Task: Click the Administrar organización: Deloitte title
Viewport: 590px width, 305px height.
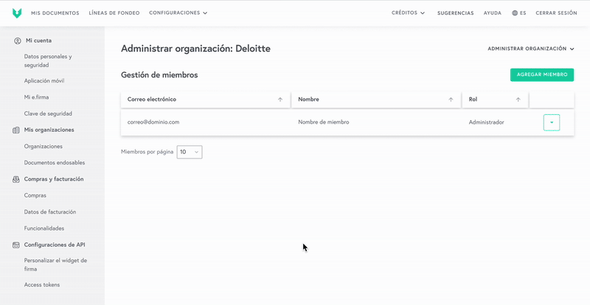Action: click(195, 49)
